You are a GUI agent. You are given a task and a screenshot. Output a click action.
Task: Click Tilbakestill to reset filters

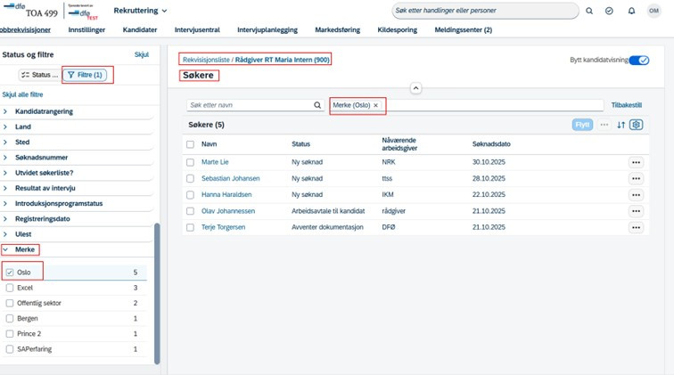click(x=626, y=105)
